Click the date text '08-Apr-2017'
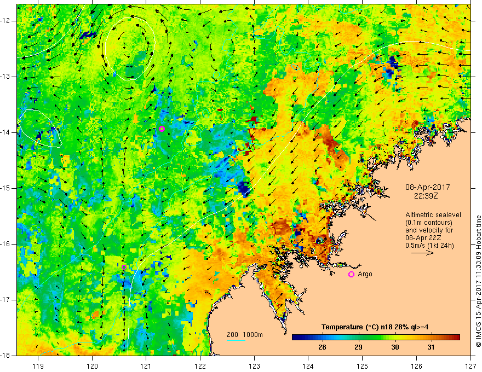Screen dimensions: 482x372 428,187
